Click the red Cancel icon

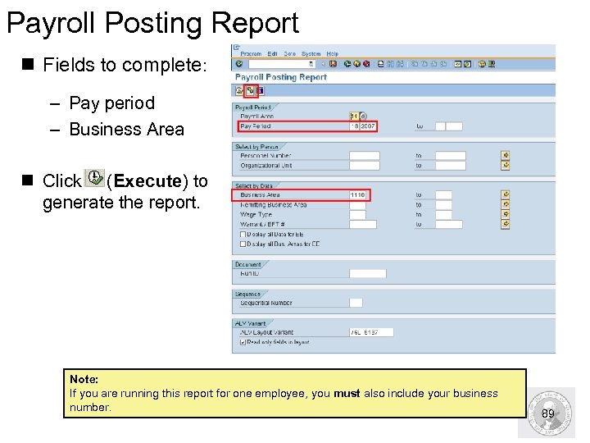tap(366, 64)
